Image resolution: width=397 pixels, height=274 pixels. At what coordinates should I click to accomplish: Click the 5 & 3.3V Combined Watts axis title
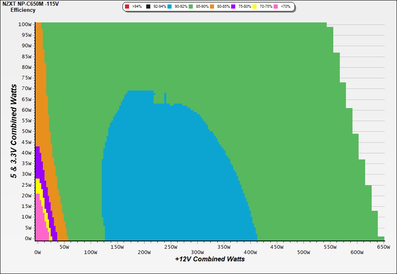click(x=14, y=131)
